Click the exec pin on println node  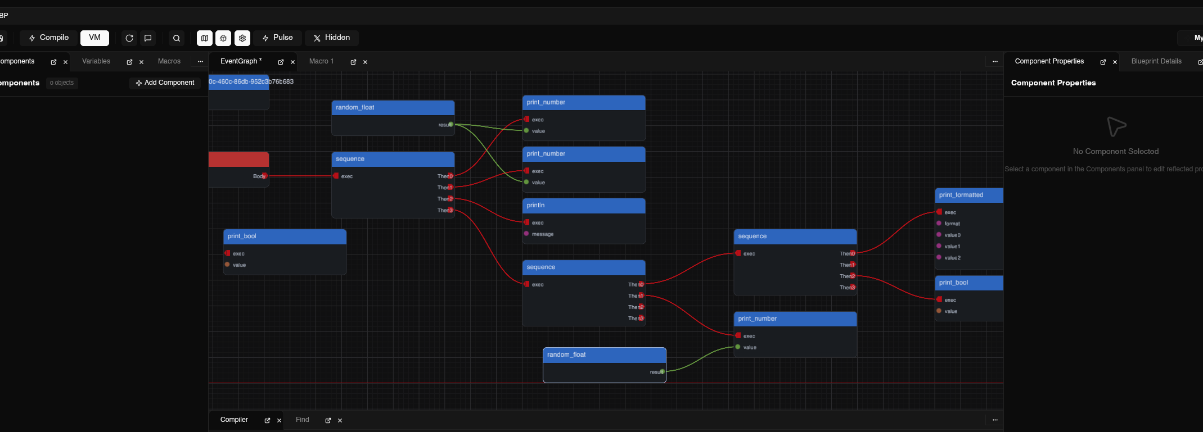[526, 222]
